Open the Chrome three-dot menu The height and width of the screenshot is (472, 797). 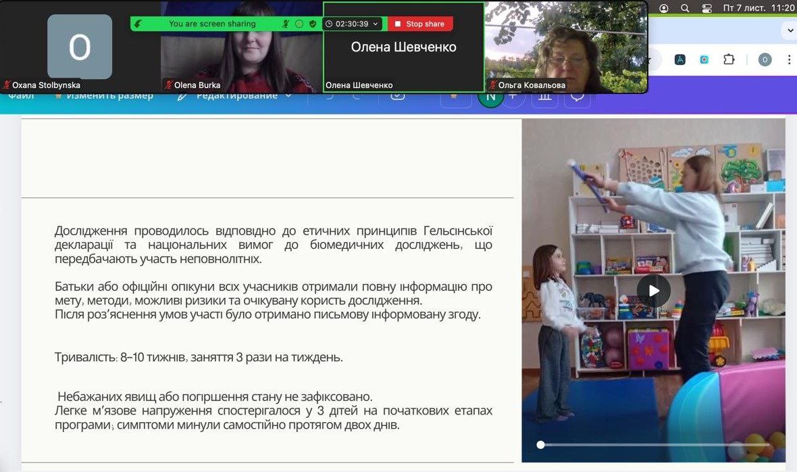coord(789,60)
